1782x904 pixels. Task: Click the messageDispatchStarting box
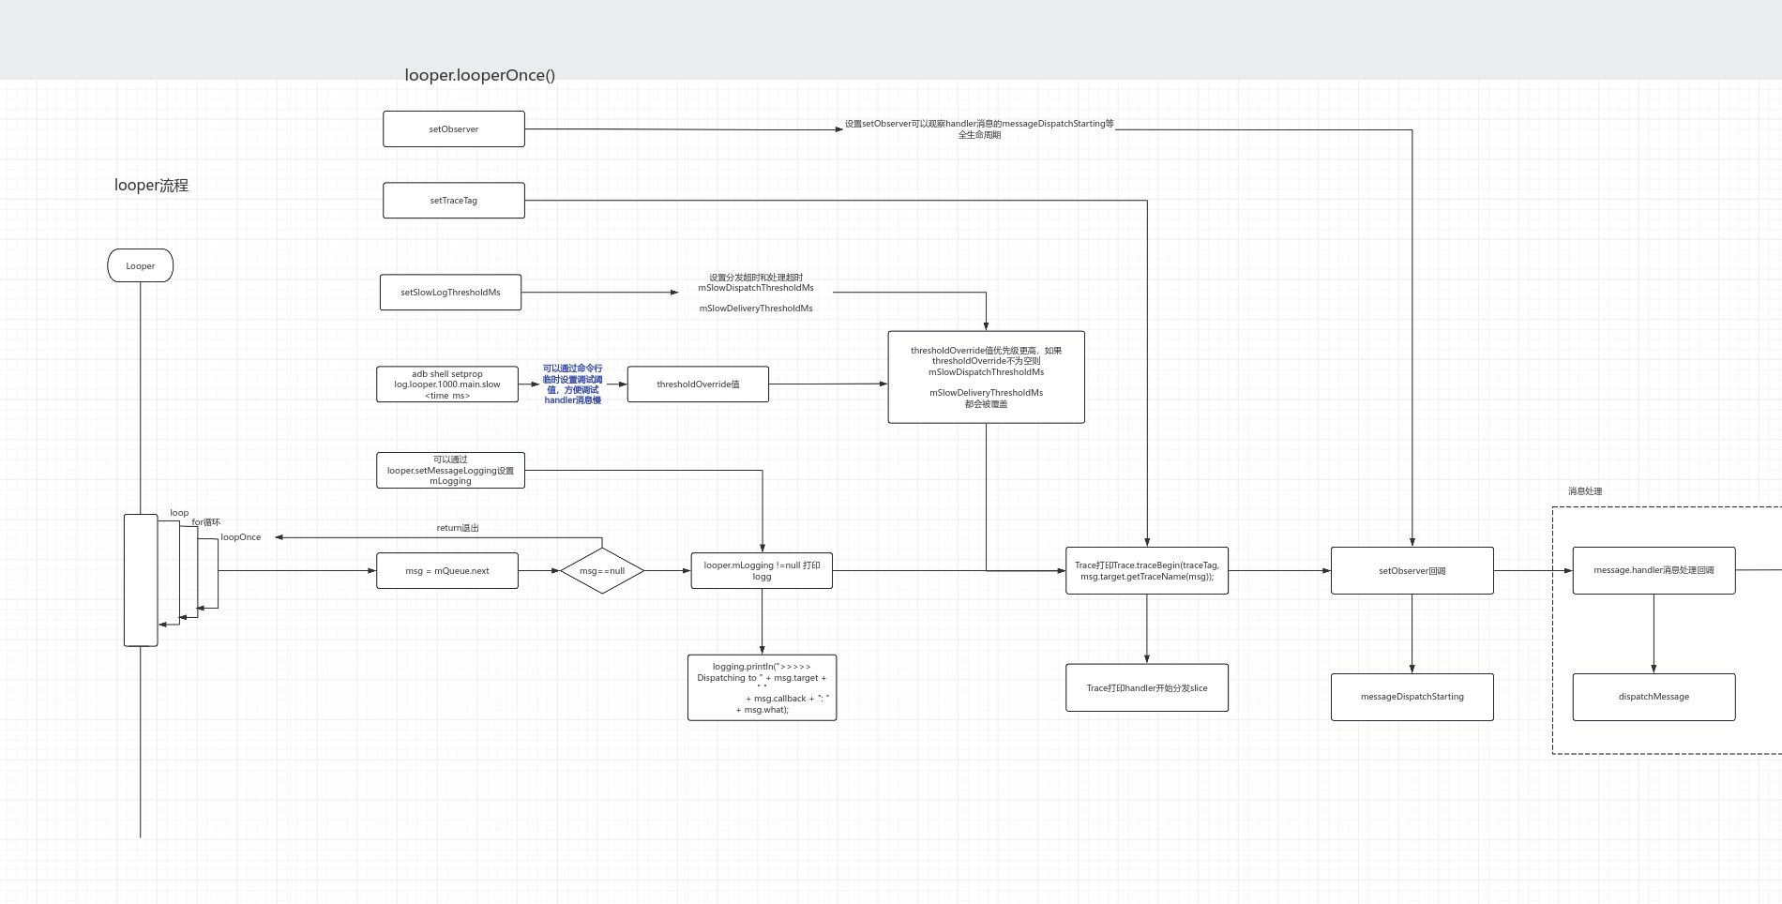coord(1412,697)
